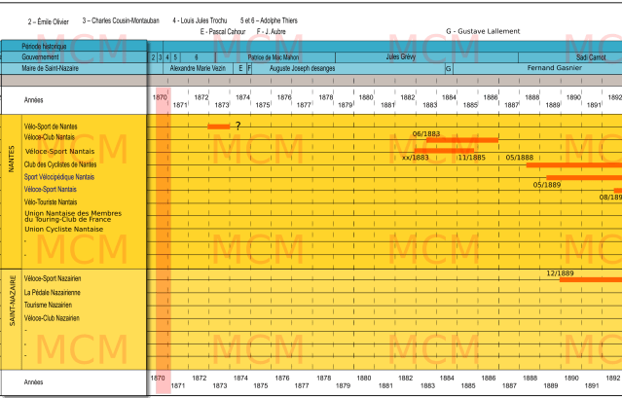622x398 pixels.
Task: Select the Période historique header row
Action: 74,46
